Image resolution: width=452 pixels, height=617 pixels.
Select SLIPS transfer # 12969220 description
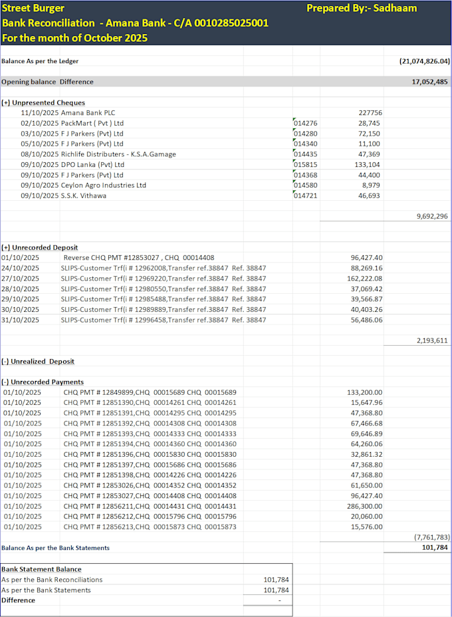point(164,279)
